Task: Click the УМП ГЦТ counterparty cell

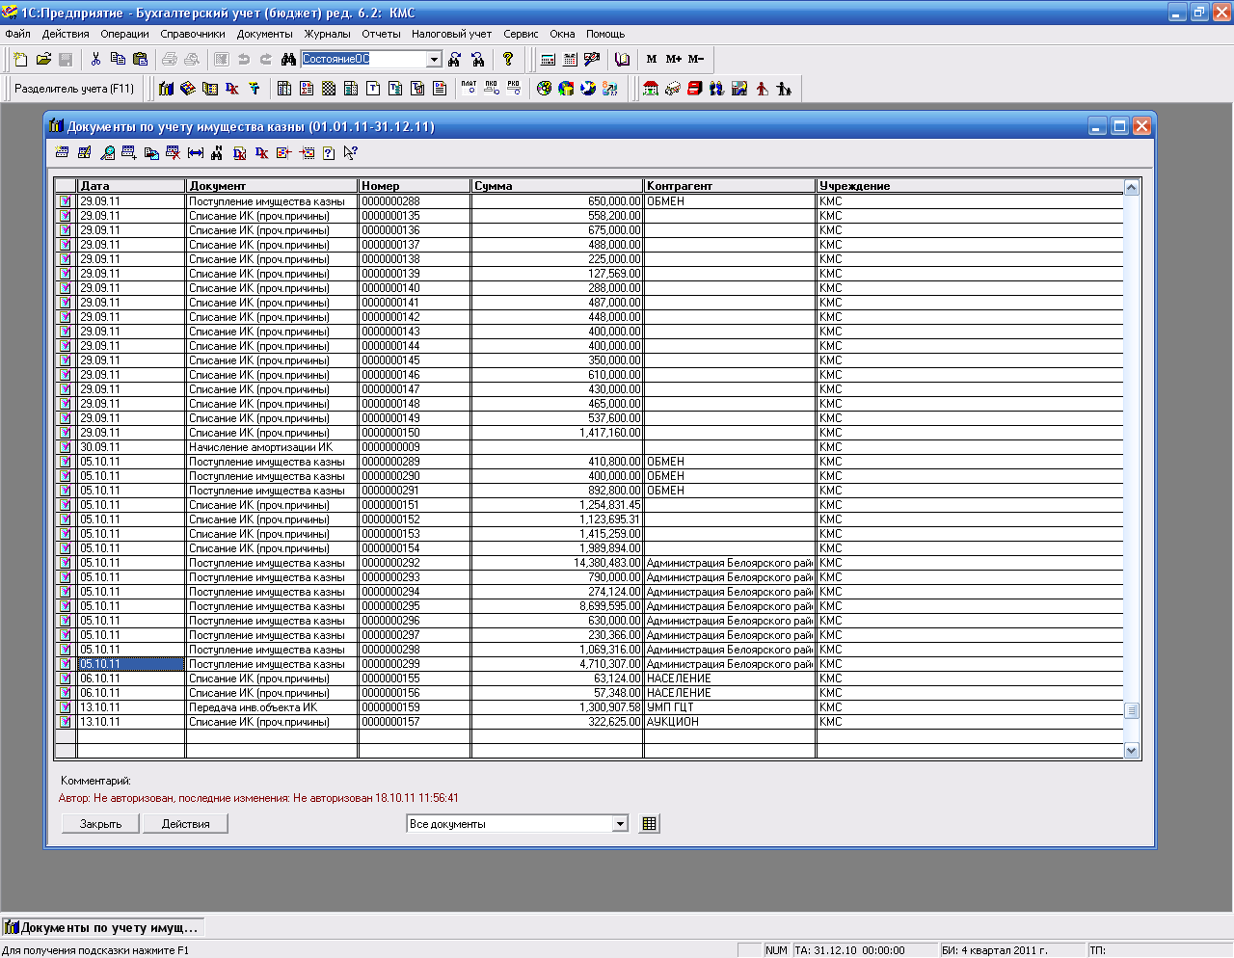Action: point(730,707)
